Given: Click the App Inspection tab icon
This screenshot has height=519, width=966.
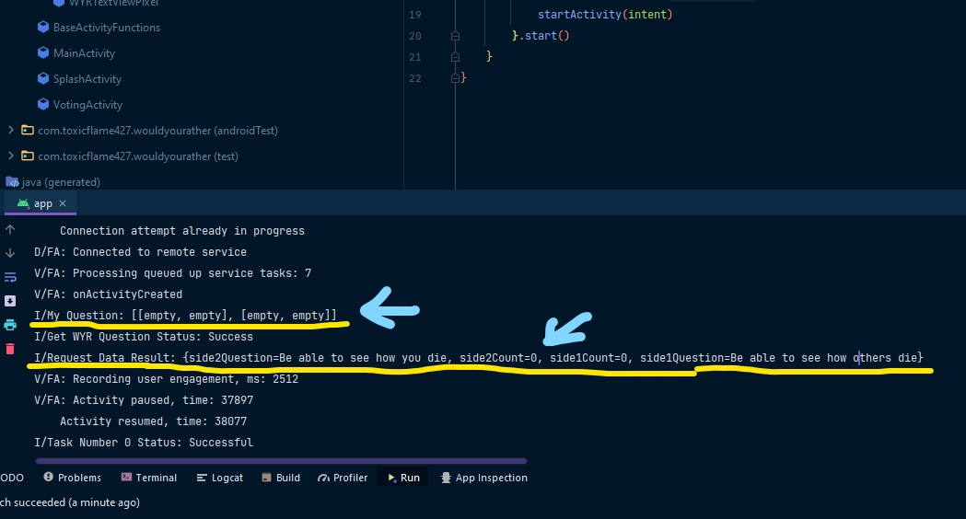Looking at the screenshot, I should [446, 478].
